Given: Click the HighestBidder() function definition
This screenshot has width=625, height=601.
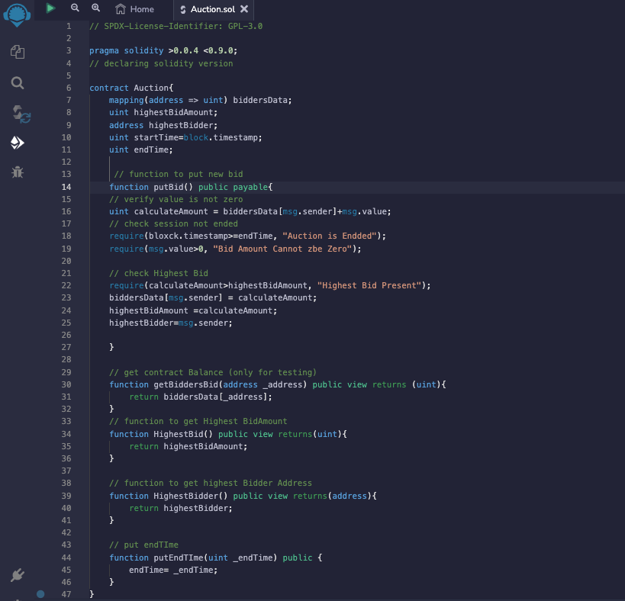Looking at the screenshot, I should [x=243, y=496].
